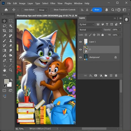Open the Image menu
The height and width of the screenshot is (131, 131).
click(x=22, y=4)
